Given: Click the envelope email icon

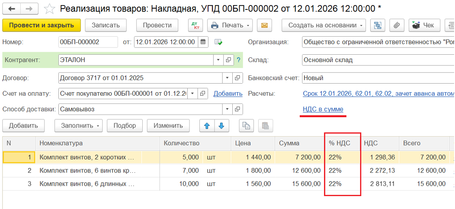Looking at the screenshot, I should 264,25.
